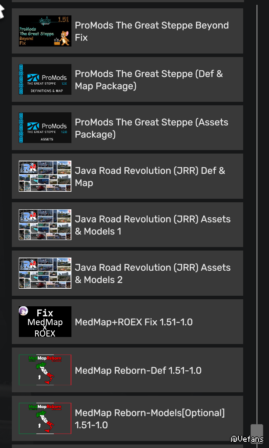Click the ProMods Great Steppe Beyond Fix thumbnail
269x448 pixels.
click(x=45, y=31)
